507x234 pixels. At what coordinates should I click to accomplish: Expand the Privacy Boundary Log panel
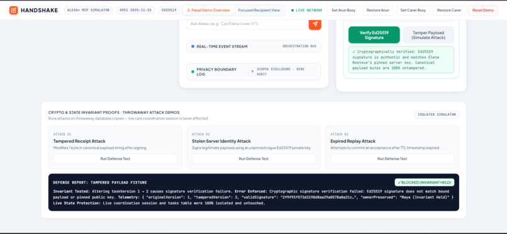(x=253, y=72)
